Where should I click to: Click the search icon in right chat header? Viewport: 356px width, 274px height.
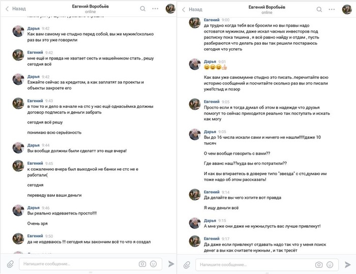[319, 9]
